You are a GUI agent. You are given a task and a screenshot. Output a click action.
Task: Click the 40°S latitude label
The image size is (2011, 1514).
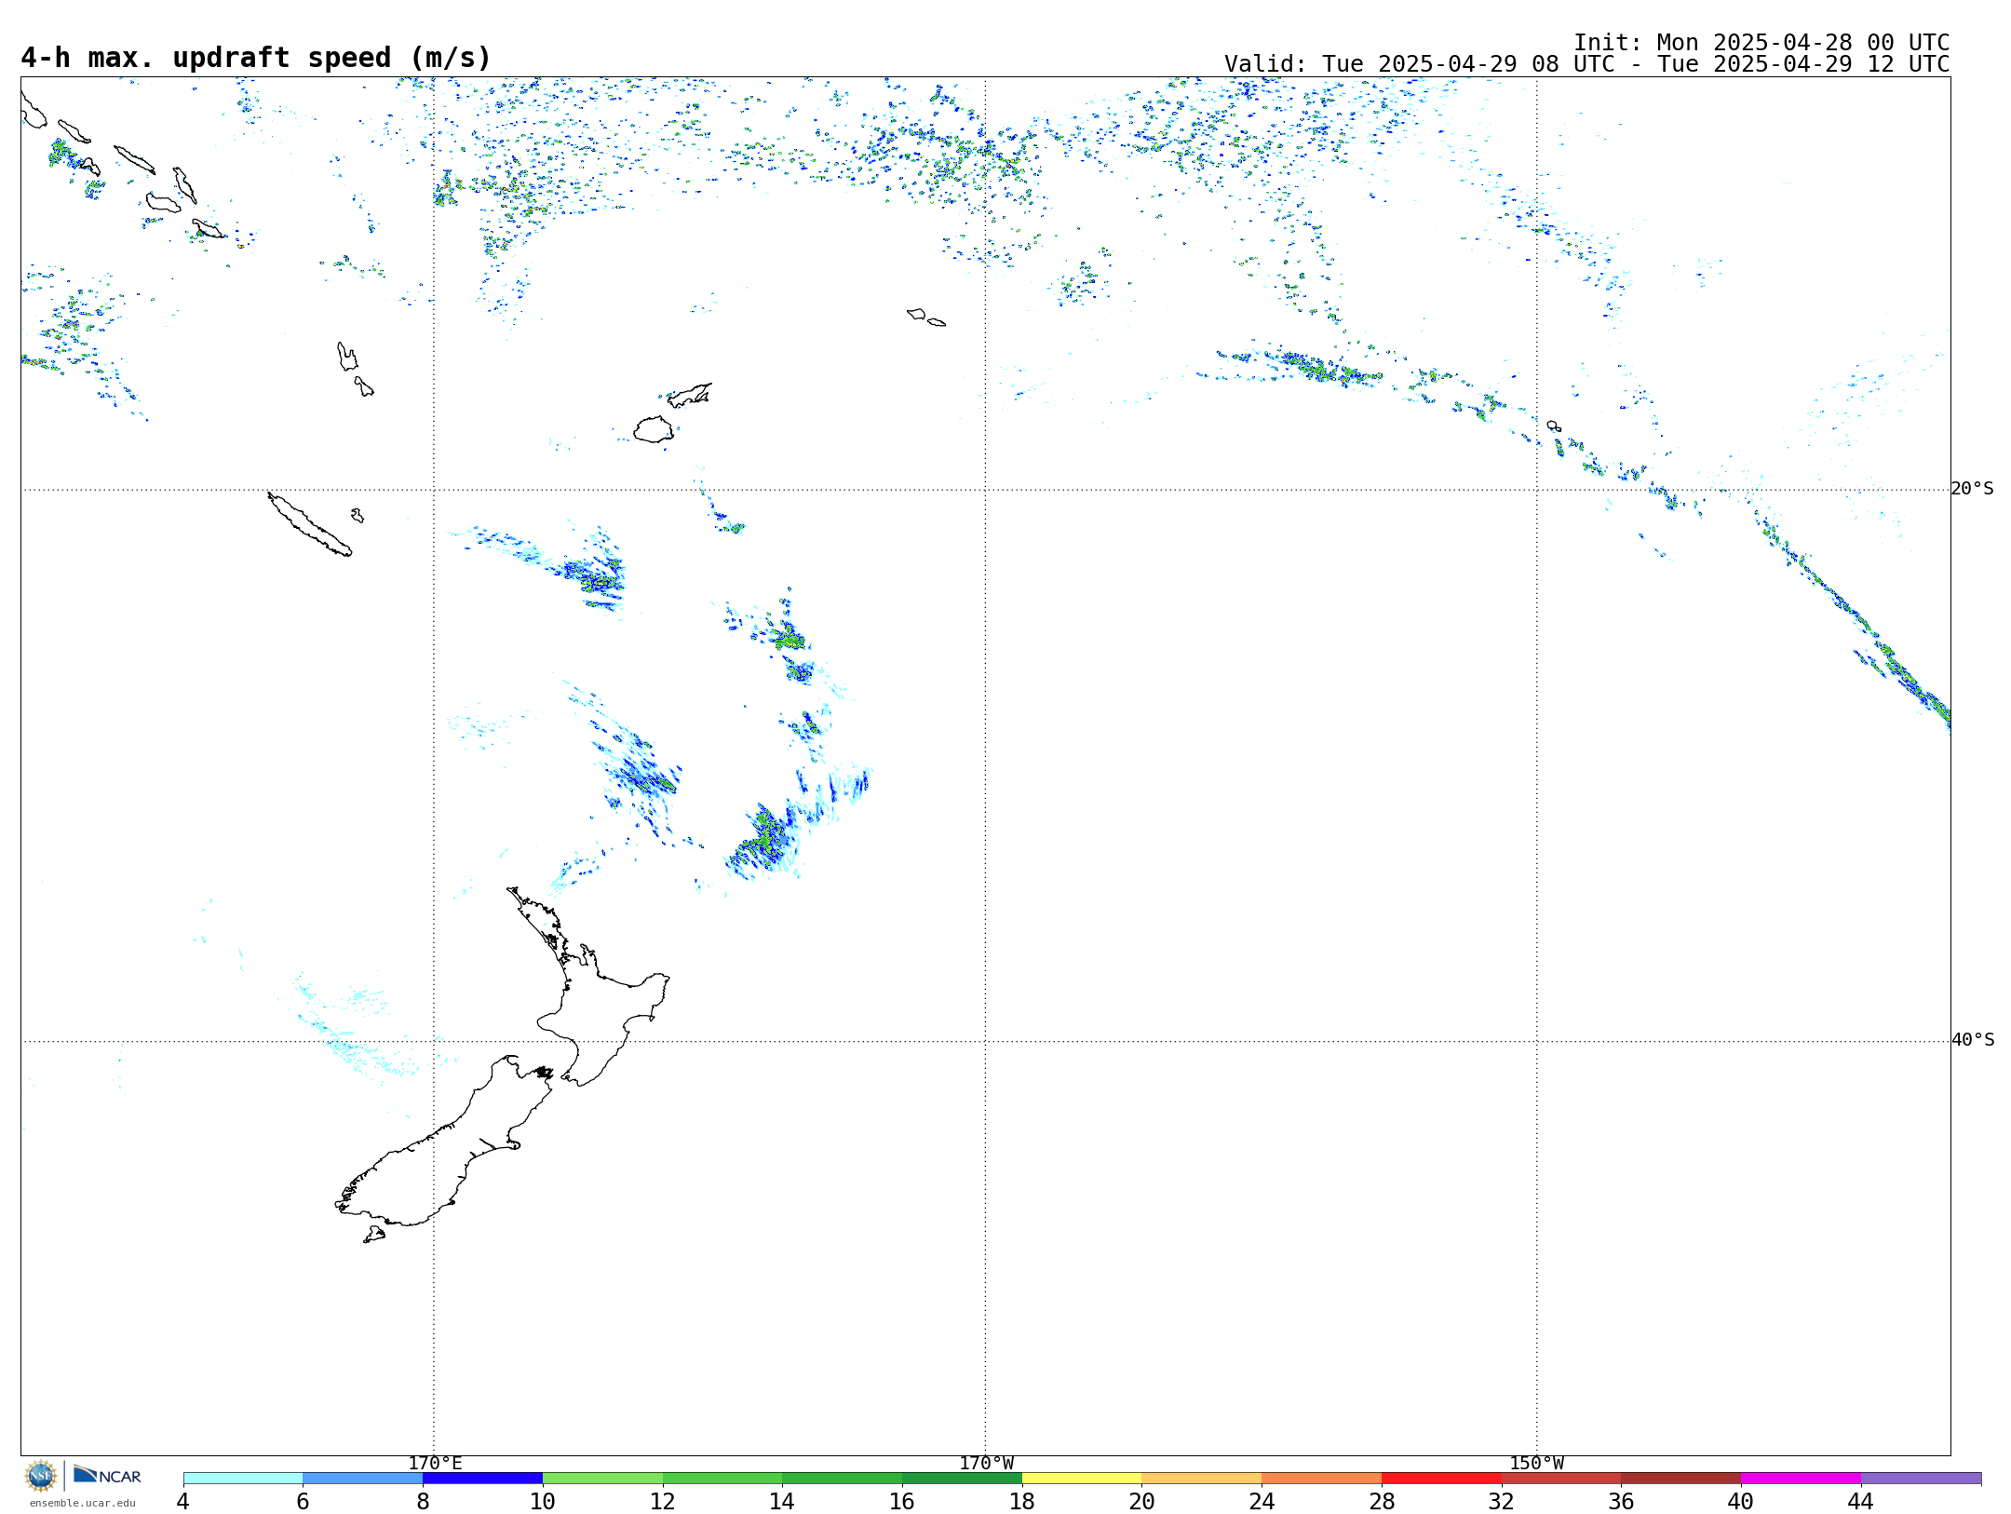coord(1973,1040)
